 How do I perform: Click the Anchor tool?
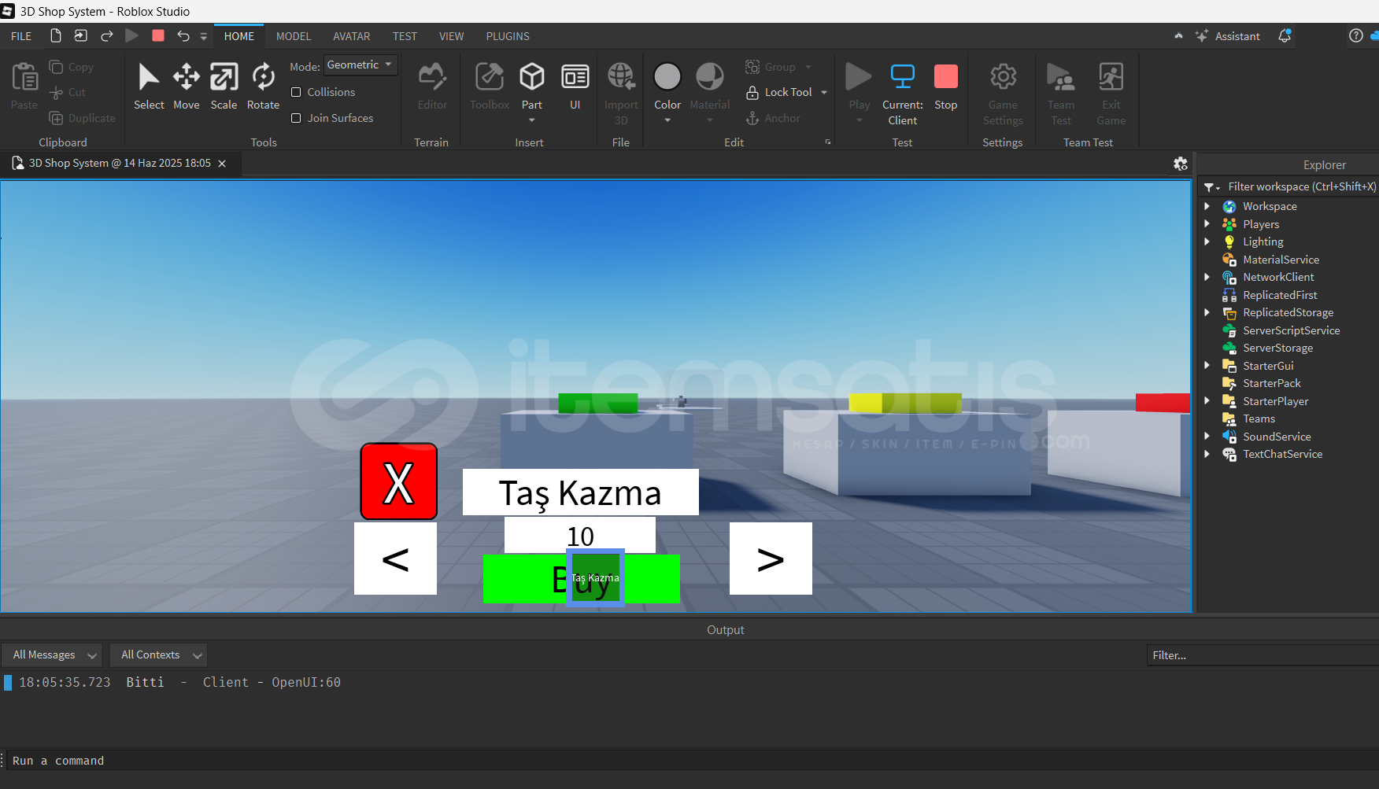[773, 118]
